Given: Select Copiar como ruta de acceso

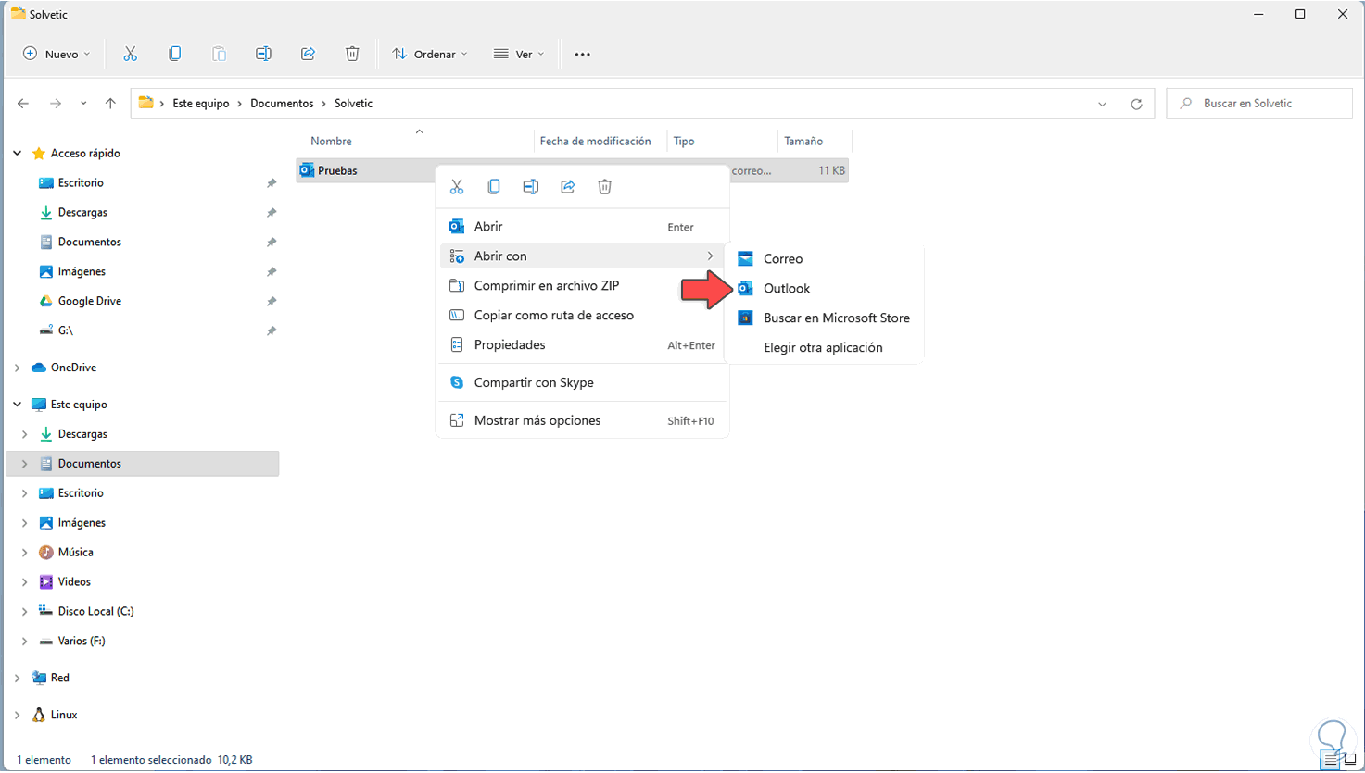Looking at the screenshot, I should [582, 316].
